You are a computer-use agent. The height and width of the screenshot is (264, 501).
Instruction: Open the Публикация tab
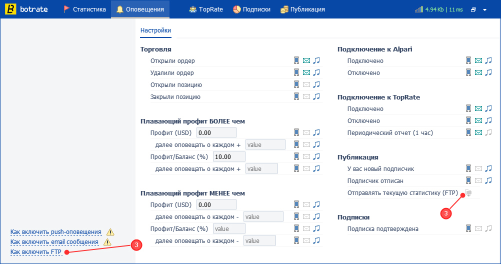point(302,9)
